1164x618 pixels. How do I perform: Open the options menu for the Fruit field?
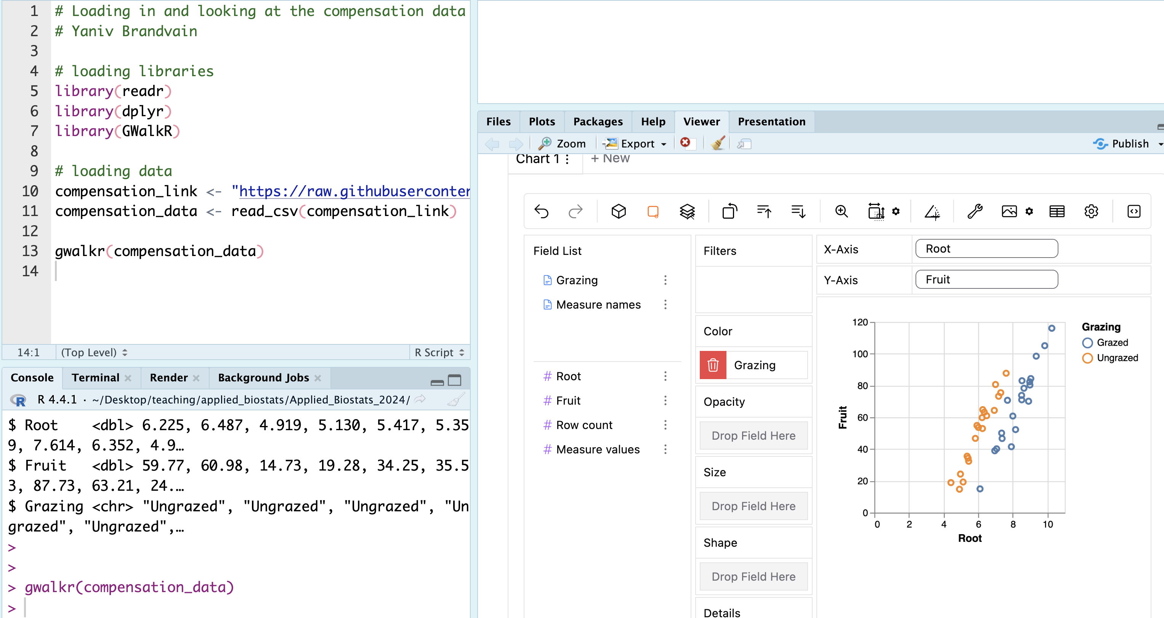665,401
